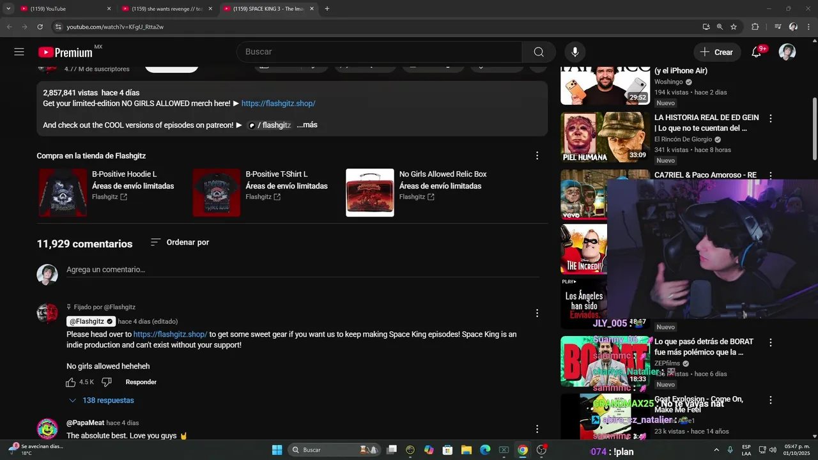The height and width of the screenshot is (460, 818).
Task: Open File Explorer from taskbar
Action: click(x=467, y=450)
